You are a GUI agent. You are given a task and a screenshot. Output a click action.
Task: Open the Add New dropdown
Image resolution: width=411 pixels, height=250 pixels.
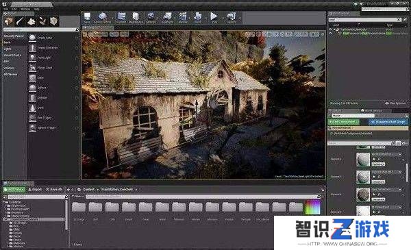pos(14,190)
